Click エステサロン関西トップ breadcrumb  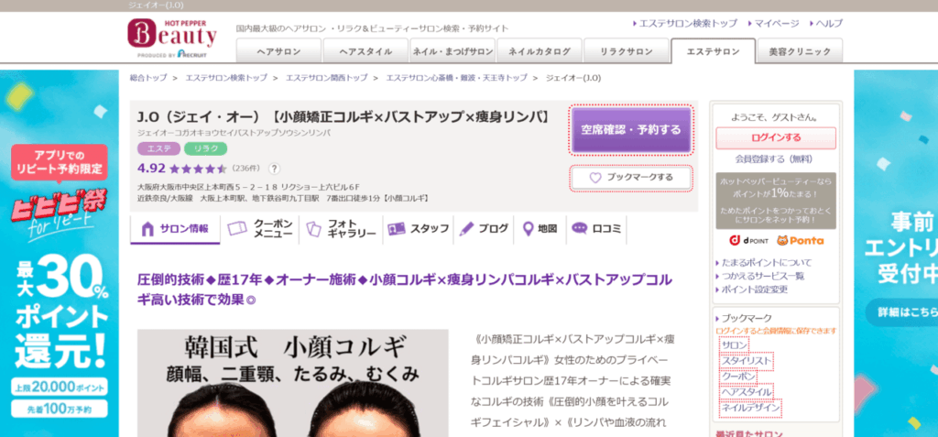click(327, 78)
